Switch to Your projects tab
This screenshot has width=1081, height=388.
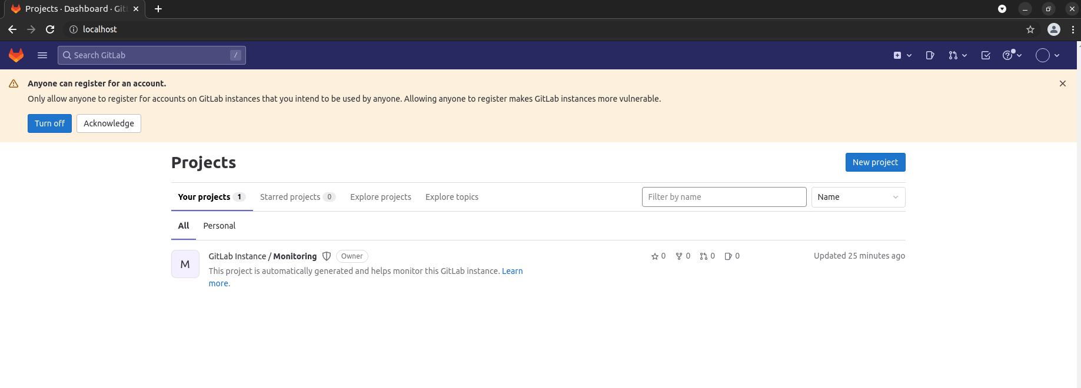tap(212, 197)
